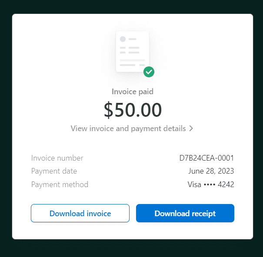Click the dollar sign in the amount

[x=108, y=110]
